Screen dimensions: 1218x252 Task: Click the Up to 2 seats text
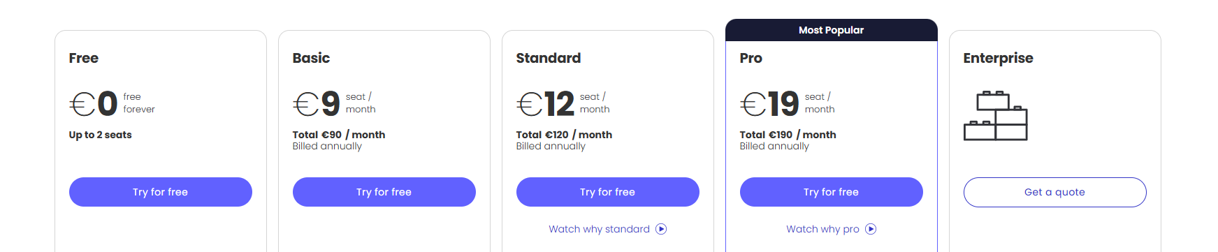(101, 135)
